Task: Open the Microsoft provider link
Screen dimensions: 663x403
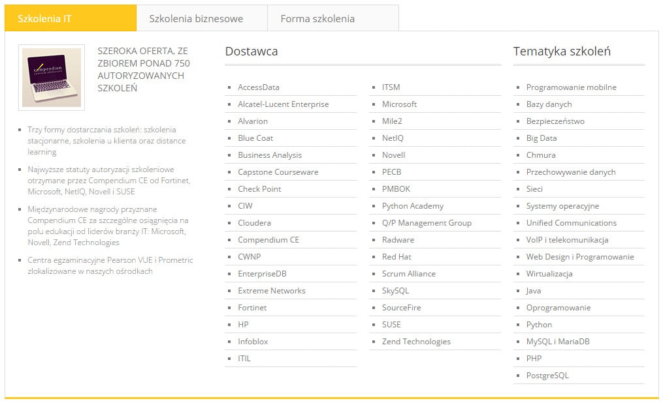Action: pyautogui.click(x=399, y=104)
